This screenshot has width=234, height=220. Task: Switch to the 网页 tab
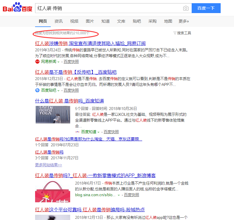click(43, 21)
